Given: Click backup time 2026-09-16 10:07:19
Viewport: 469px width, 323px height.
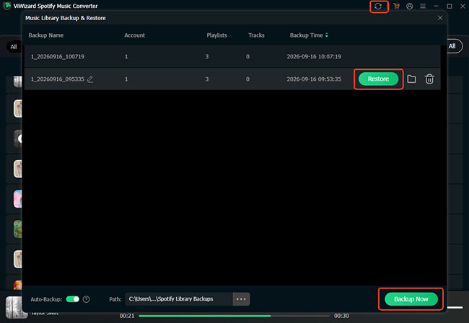Looking at the screenshot, I should [x=314, y=56].
